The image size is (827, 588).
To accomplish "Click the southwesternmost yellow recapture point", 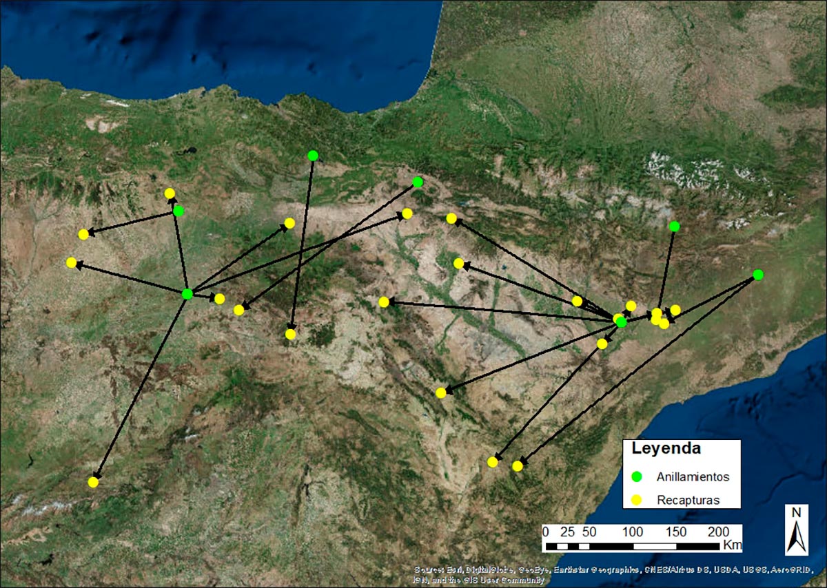I will point(93,482).
